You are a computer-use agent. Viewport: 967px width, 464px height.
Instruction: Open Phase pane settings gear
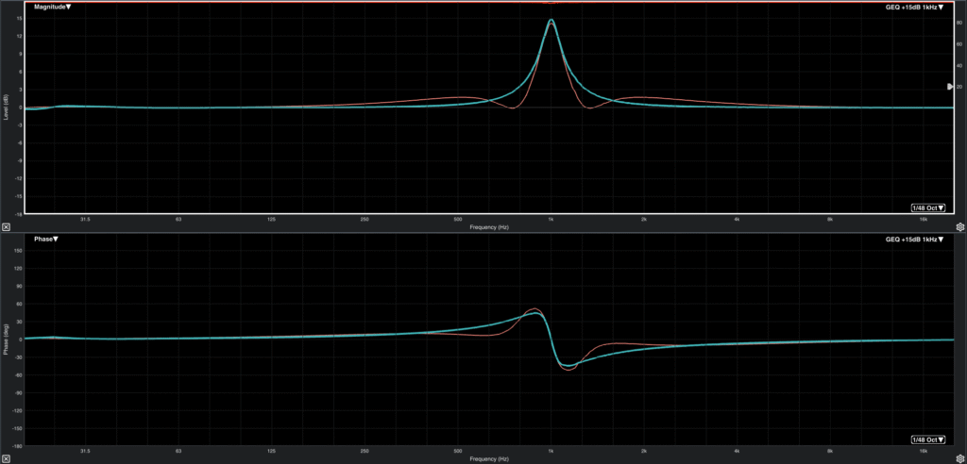(x=959, y=459)
